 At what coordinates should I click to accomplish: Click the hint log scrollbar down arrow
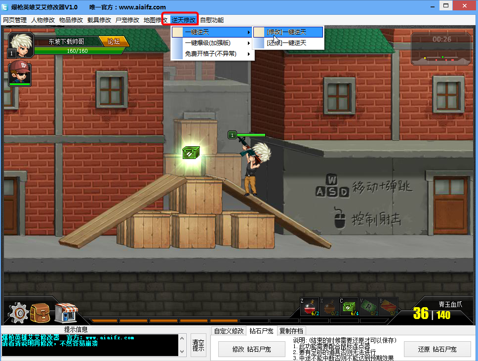point(182,352)
